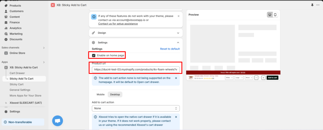The image size is (323, 130).
Task: Dismiss the native cart drawer notice
Action: [x=176, y=117]
